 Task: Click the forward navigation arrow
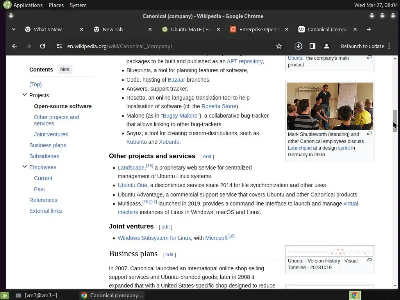coord(28,46)
